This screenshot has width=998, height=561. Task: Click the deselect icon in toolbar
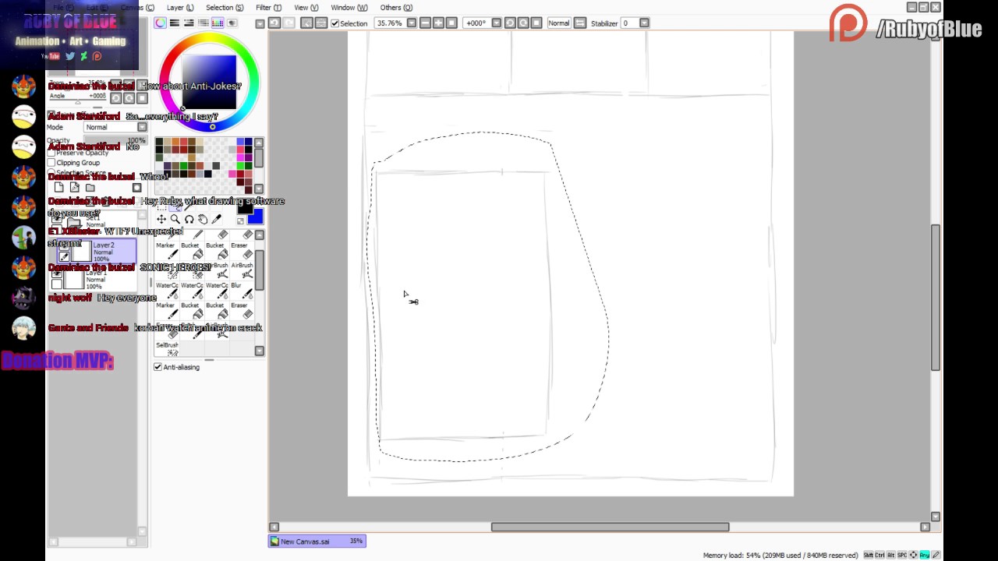(307, 23)
